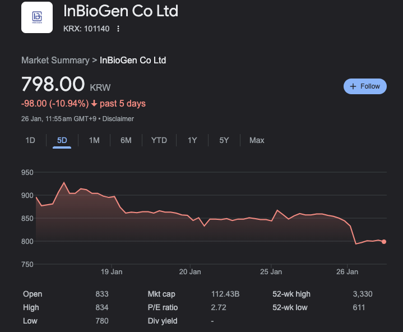Screen dimensions: 403x332
Task: Follow InBioGen Co Ltd stock
Action: [x=365, y=86]
